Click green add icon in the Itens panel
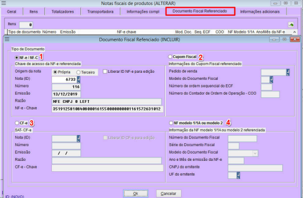The width and height of the screenshot is (303, 198). click(291, 25)
